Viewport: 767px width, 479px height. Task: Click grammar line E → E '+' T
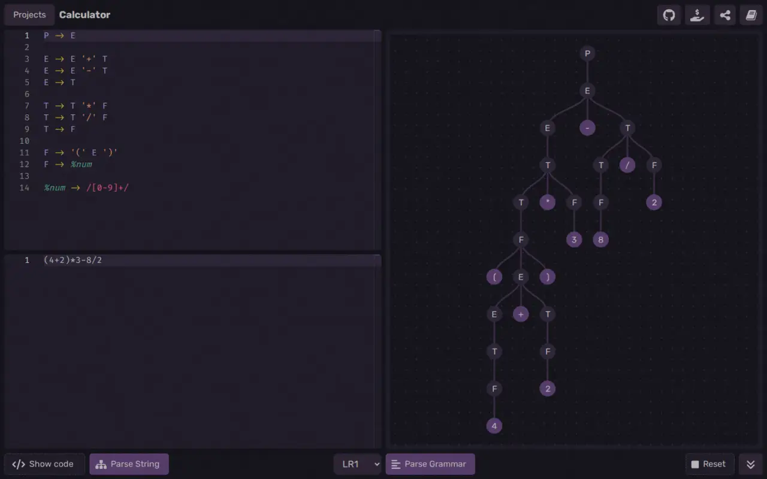(76, 59)
